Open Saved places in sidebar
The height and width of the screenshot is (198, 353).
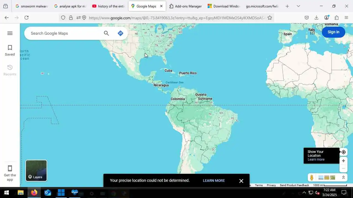tap(10, 51)
